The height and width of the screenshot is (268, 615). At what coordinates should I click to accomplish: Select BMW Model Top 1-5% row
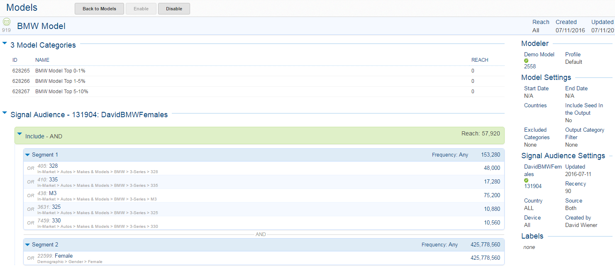click(257, 81)
